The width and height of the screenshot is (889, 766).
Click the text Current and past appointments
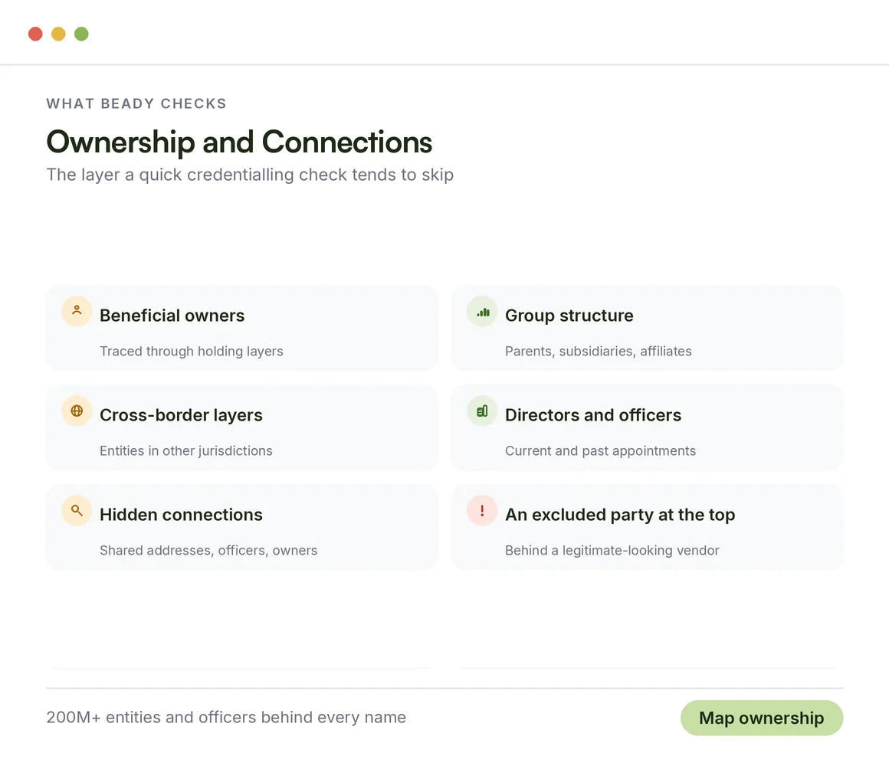(x=600, y=451)
